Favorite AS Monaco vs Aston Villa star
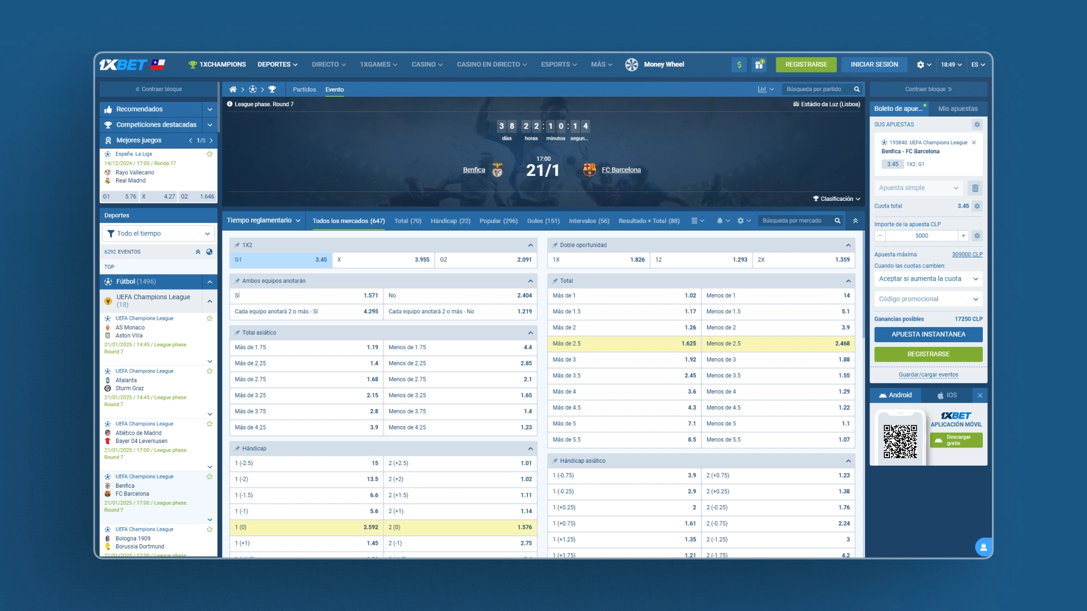1087x611 pixels. coord(209,319)
